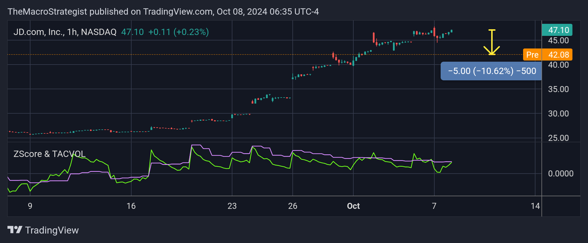588x243 pixels.
Task: Click the Oct month label on time axis
Action: (353, 206)
